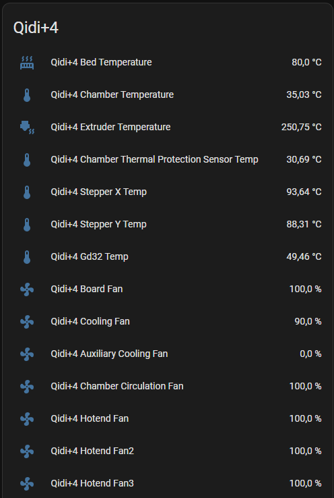Open Qidi+4 Chamber Thermal Protection Sensor Temp
334x498 pixels.
coord(154,159)
